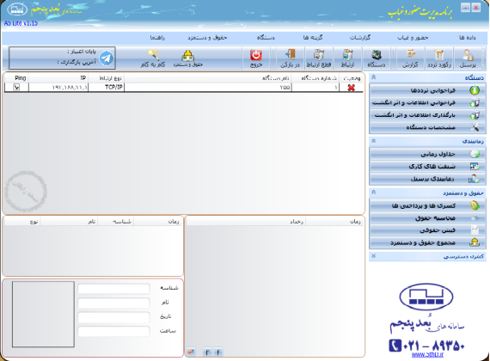
Task: Open مشخصات دستگاه (Device specifications)
Action: coord(427,127)
